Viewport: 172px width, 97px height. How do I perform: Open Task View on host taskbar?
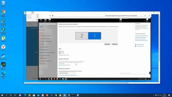coord(15,95)
